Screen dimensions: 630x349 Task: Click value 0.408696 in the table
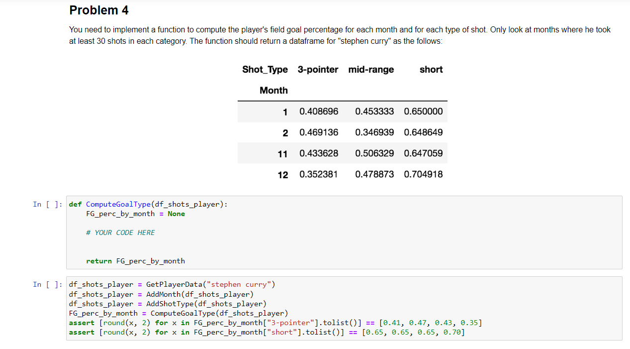click(319, 112)
